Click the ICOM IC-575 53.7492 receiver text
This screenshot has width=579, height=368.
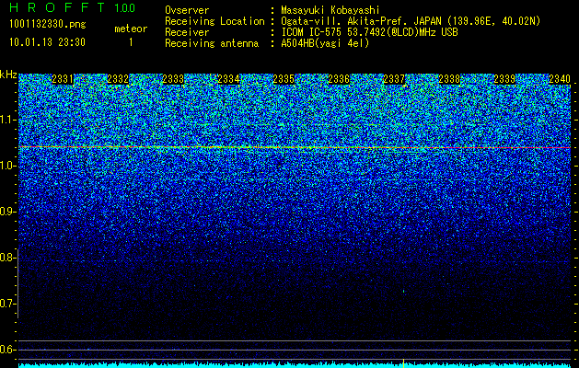369,32
